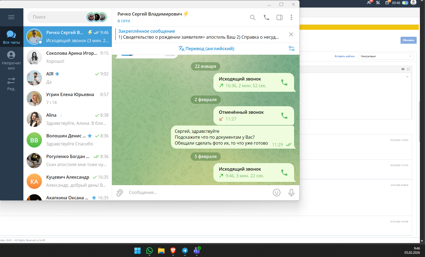
Task: Open the emoji picker
Action: (x=277, y=193)
